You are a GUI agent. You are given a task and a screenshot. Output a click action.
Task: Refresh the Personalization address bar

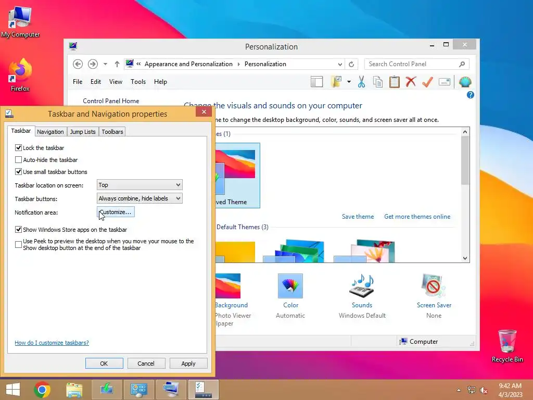click(351, 64)
